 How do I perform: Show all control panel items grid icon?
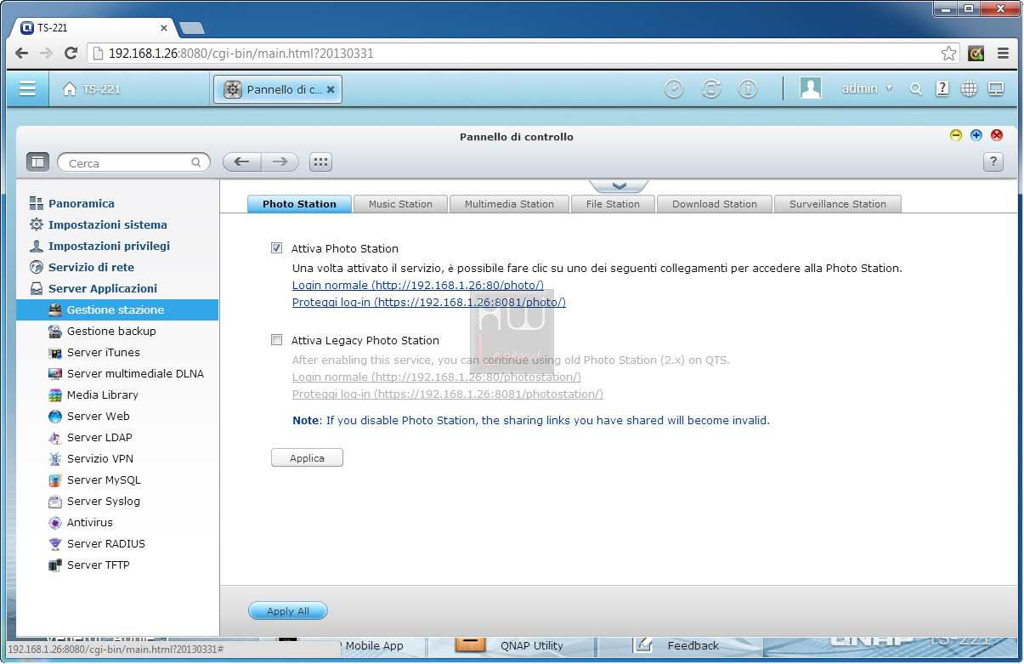click(x=320, y=162)
